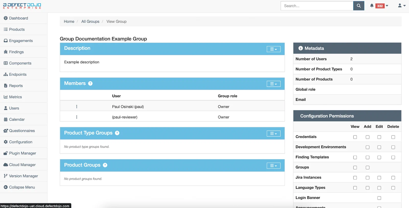The height and width of the screenshot is (208, 409).
Task: Click Collapse Menu in the sidebar
Action: (x=22, y=187)
